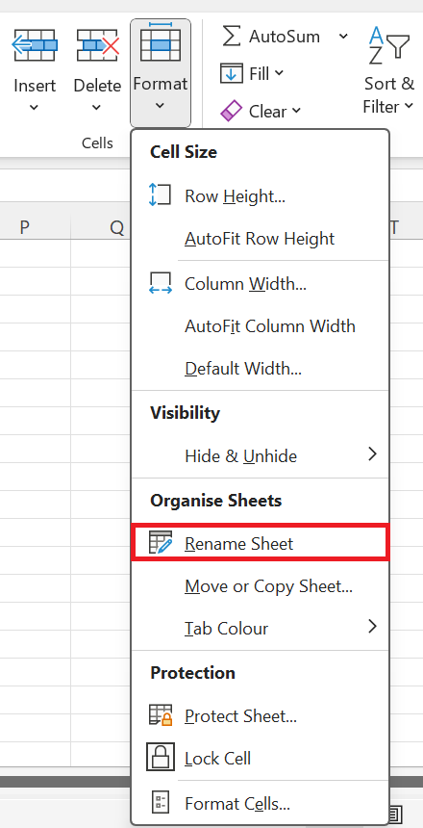Click the Fill label
This screenshot has height=828, width=423.
259,74
